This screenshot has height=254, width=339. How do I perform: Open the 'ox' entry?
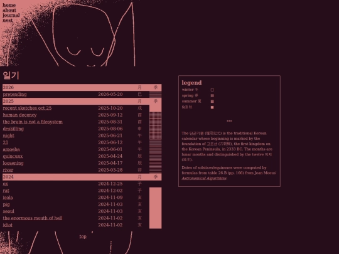(6, 184)
